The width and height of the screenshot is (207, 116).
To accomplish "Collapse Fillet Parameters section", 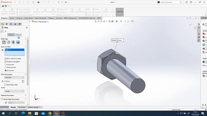I will (x=25, y=74).
